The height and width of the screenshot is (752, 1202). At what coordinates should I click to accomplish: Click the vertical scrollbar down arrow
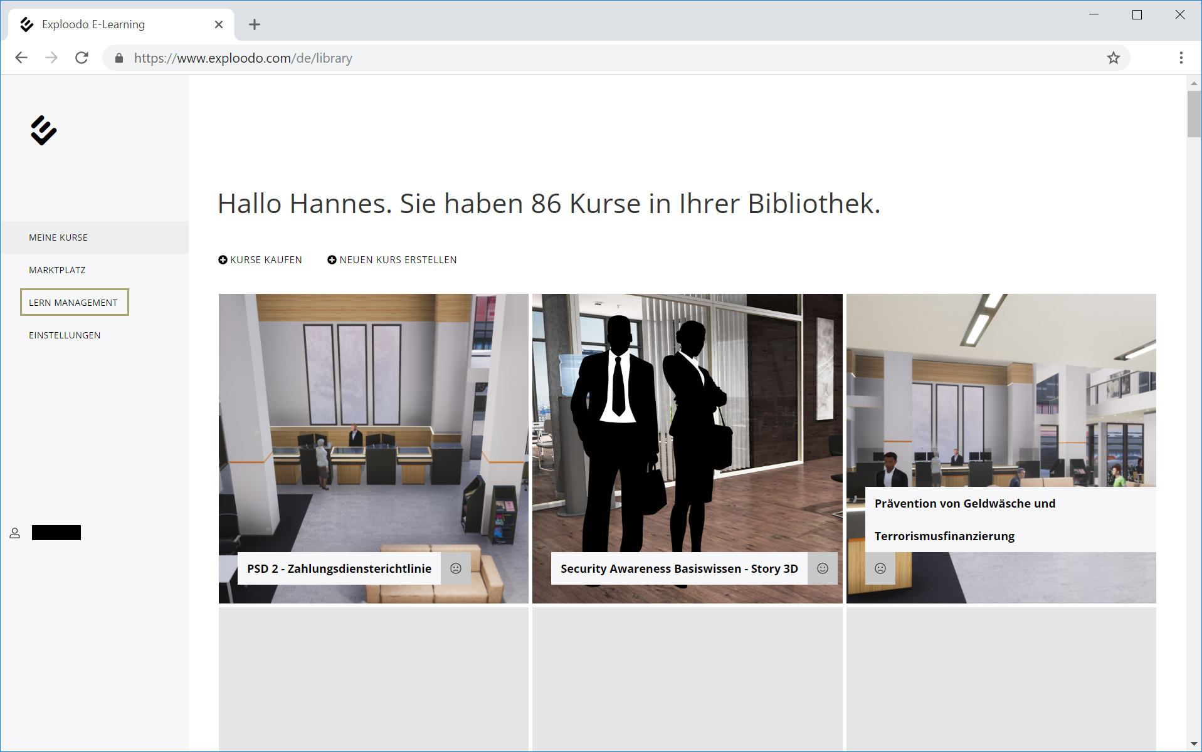click(1193, 744)
